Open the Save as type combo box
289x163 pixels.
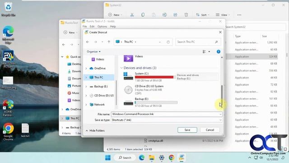tap(167, 120)
